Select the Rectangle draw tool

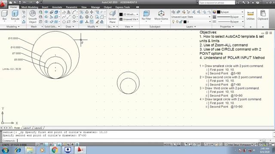pos(69,22)
